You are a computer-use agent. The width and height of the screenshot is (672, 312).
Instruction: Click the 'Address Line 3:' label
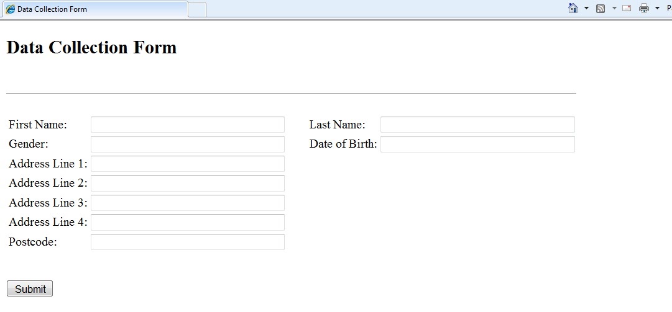48,203
